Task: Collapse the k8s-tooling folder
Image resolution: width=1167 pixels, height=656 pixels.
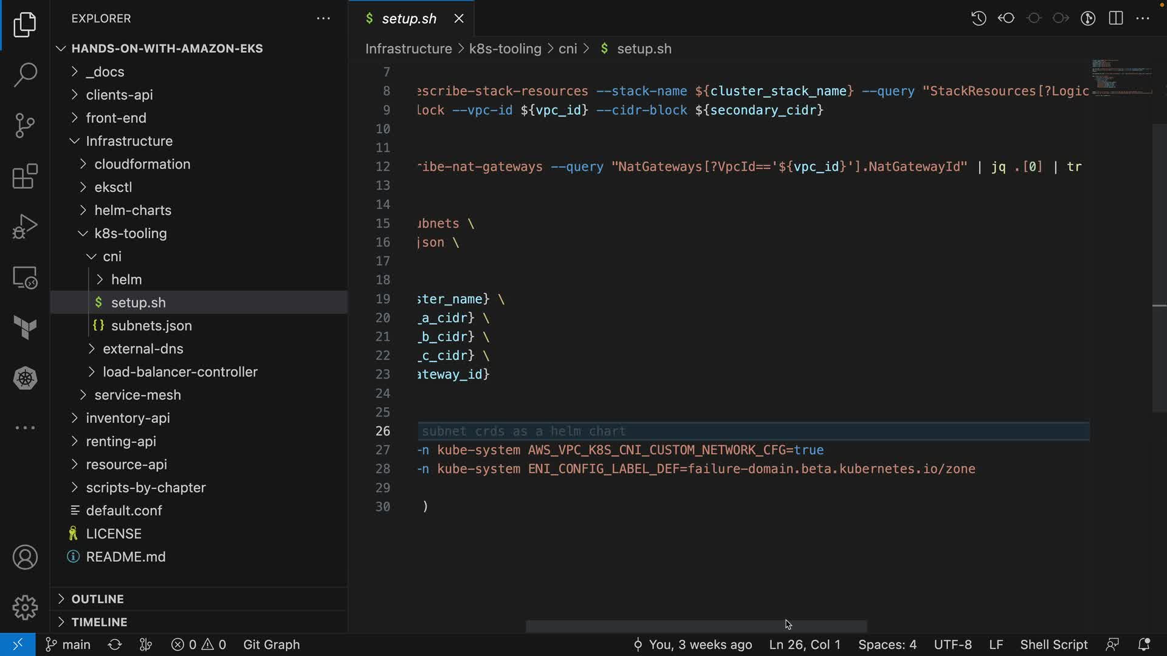Action: (x=130, y=233)
